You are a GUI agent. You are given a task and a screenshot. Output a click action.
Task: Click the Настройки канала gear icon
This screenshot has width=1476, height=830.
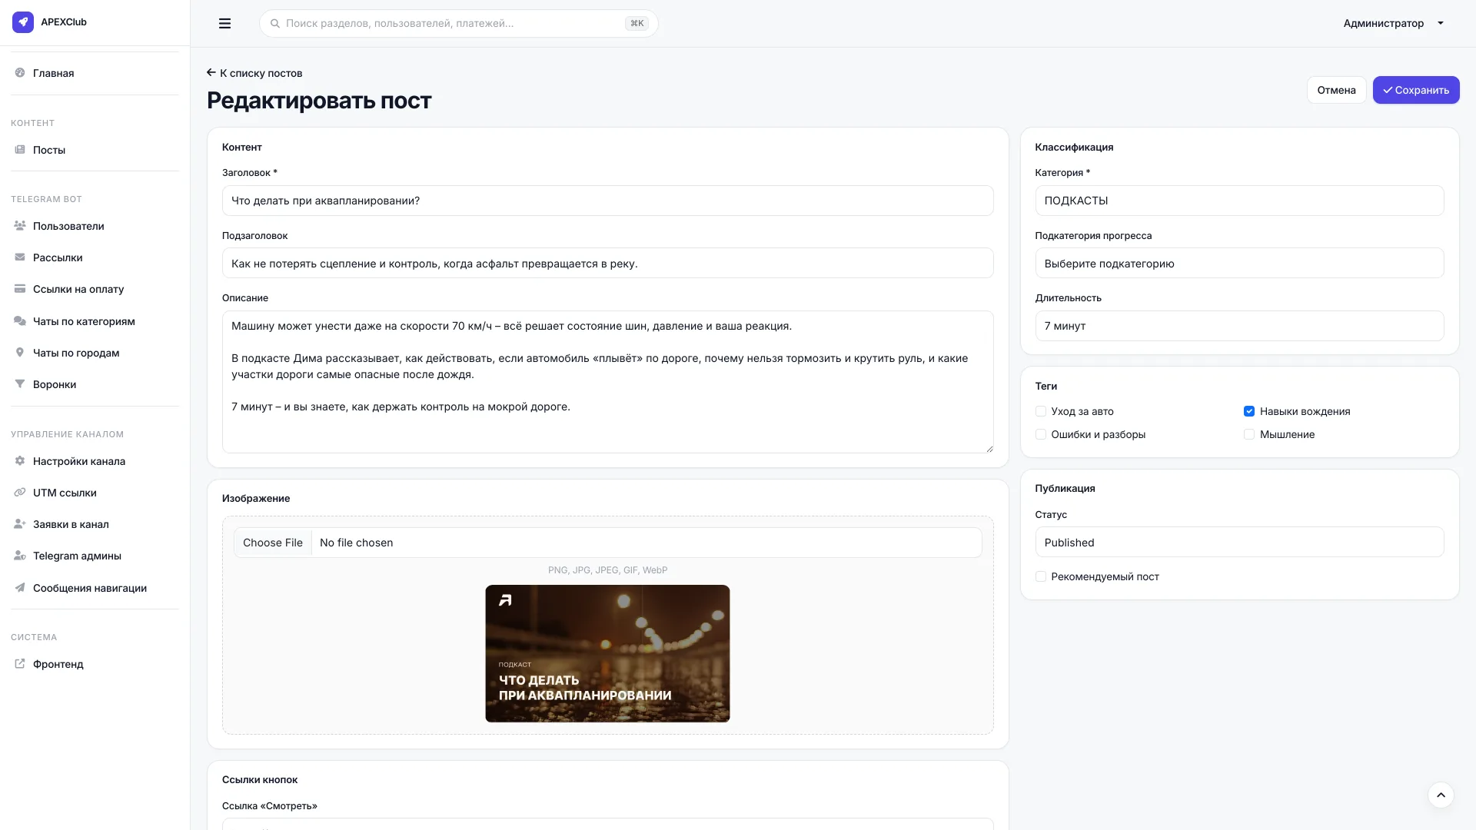click(20, 461)
